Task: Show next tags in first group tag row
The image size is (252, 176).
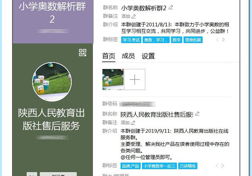Action: (223, 40)
